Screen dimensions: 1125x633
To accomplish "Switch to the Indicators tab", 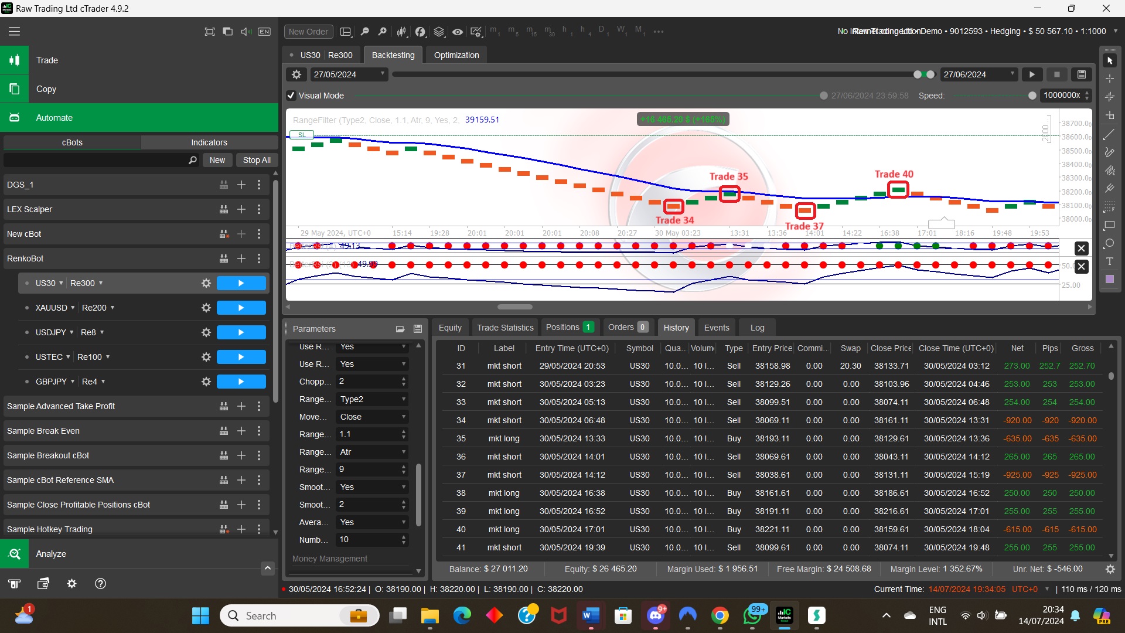I will pyautogui.click(x=209, y=142).
